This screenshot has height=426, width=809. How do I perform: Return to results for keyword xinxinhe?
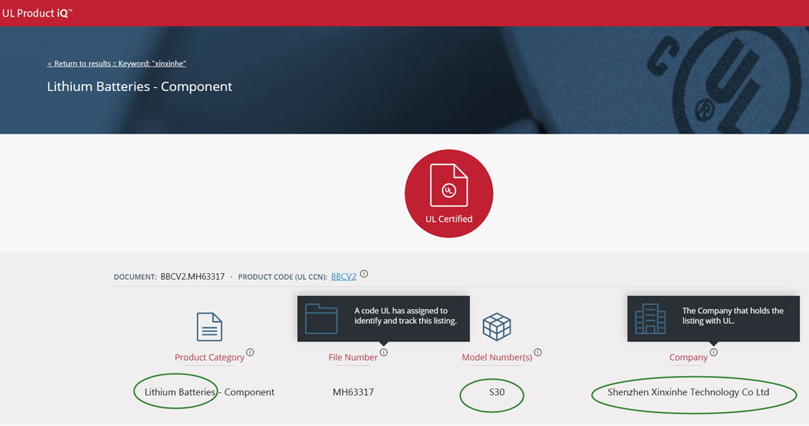[x=117, y=63]
